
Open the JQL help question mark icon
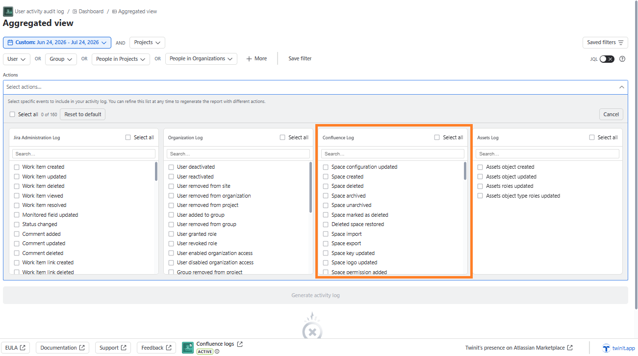622,59
